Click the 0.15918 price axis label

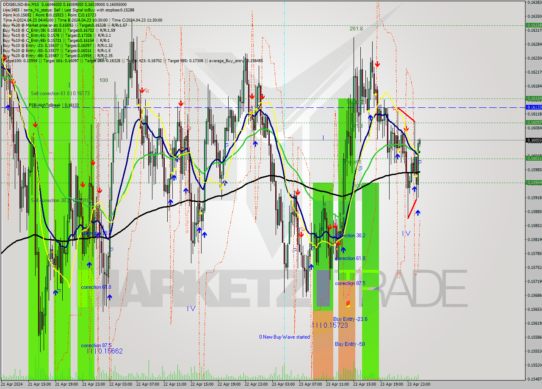pyautogui.click(x=534, y=197)
